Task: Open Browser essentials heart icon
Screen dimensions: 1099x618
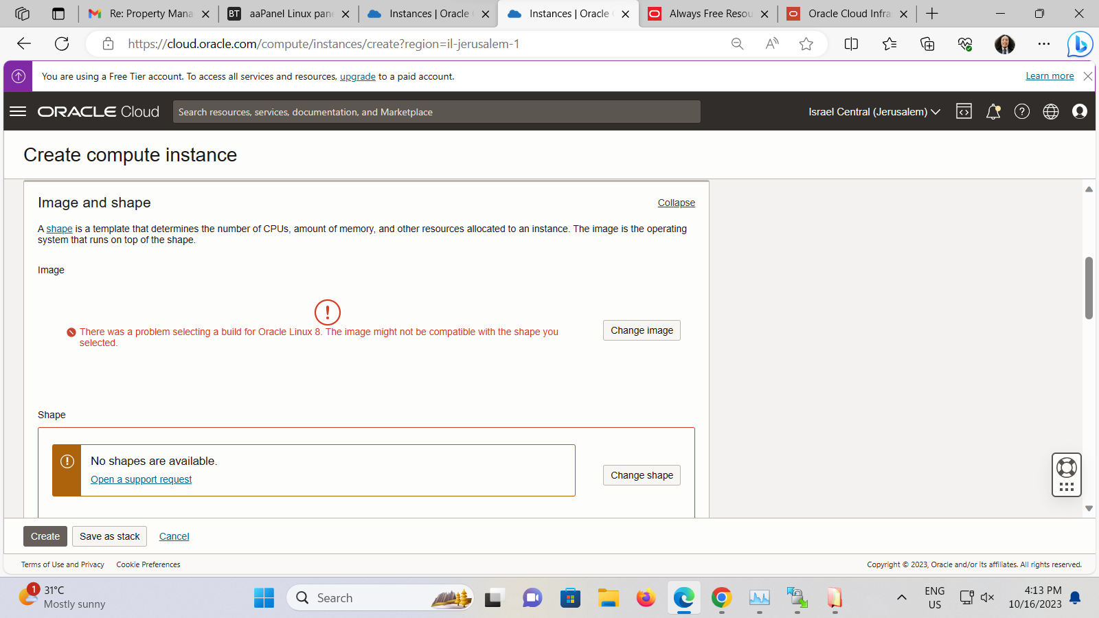Action: (965, 44)
